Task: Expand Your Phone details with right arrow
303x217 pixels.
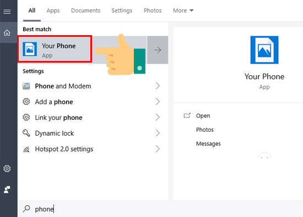Action: click(158, 50)
